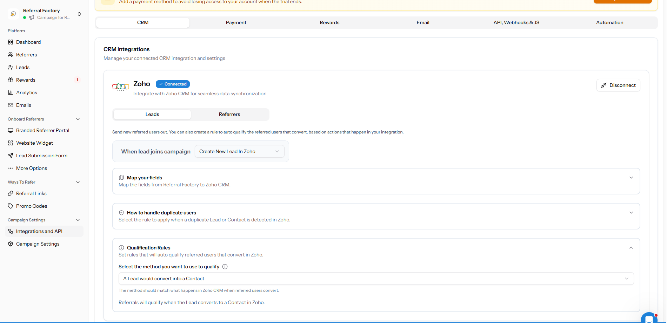Open the Emails section

tap(44, 105)
